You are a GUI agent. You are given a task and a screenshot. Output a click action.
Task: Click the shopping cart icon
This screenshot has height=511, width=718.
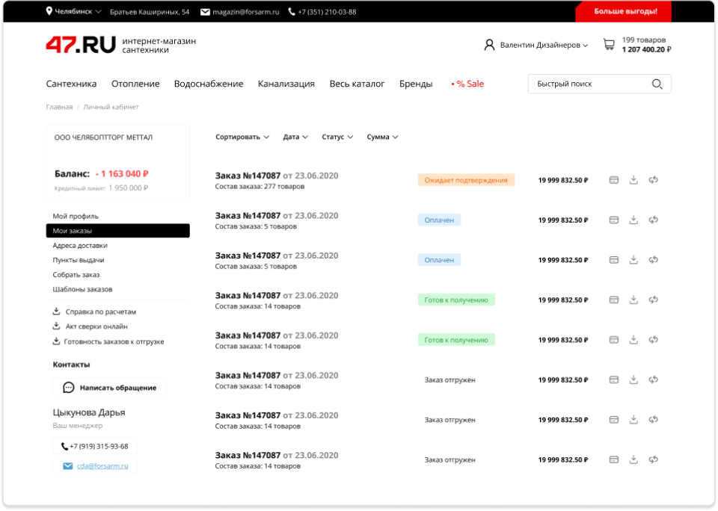coord(609,45)
